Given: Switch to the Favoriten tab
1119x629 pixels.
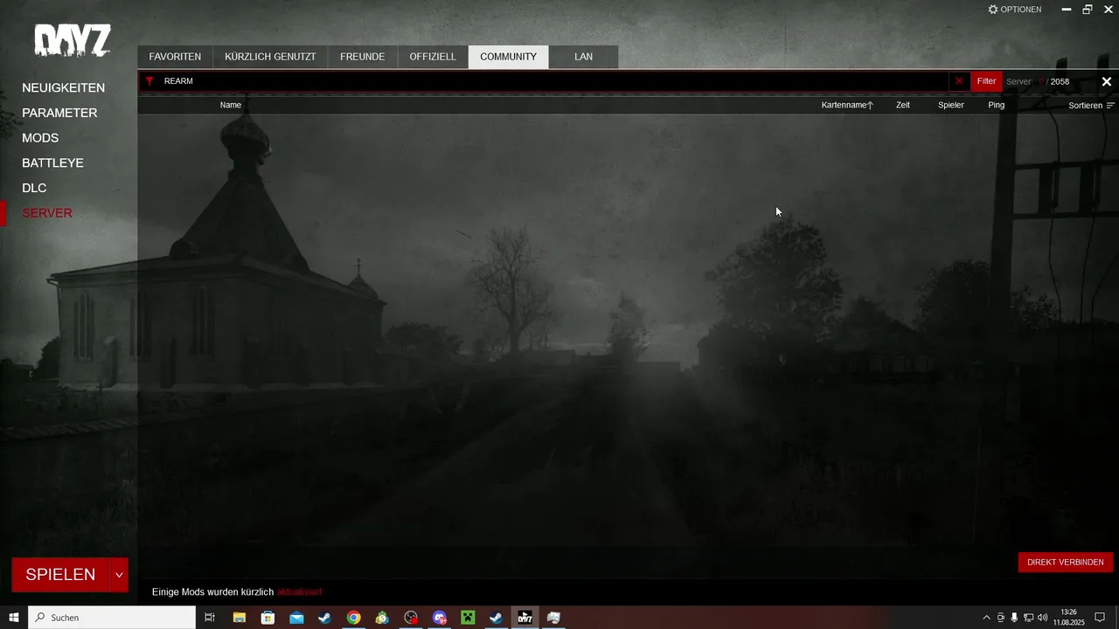Looking at the screenshot, I should pos(175,57).
